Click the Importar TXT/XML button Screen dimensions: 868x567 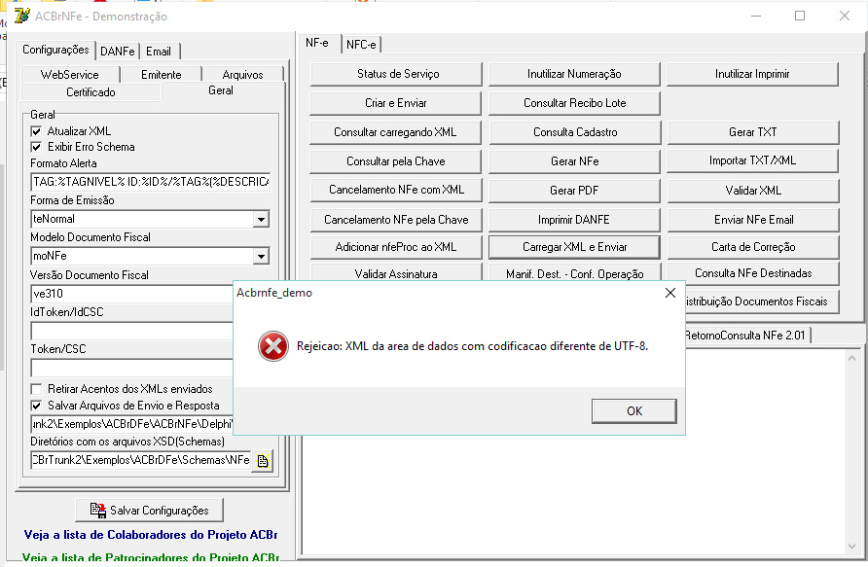(x=753, y=161)
